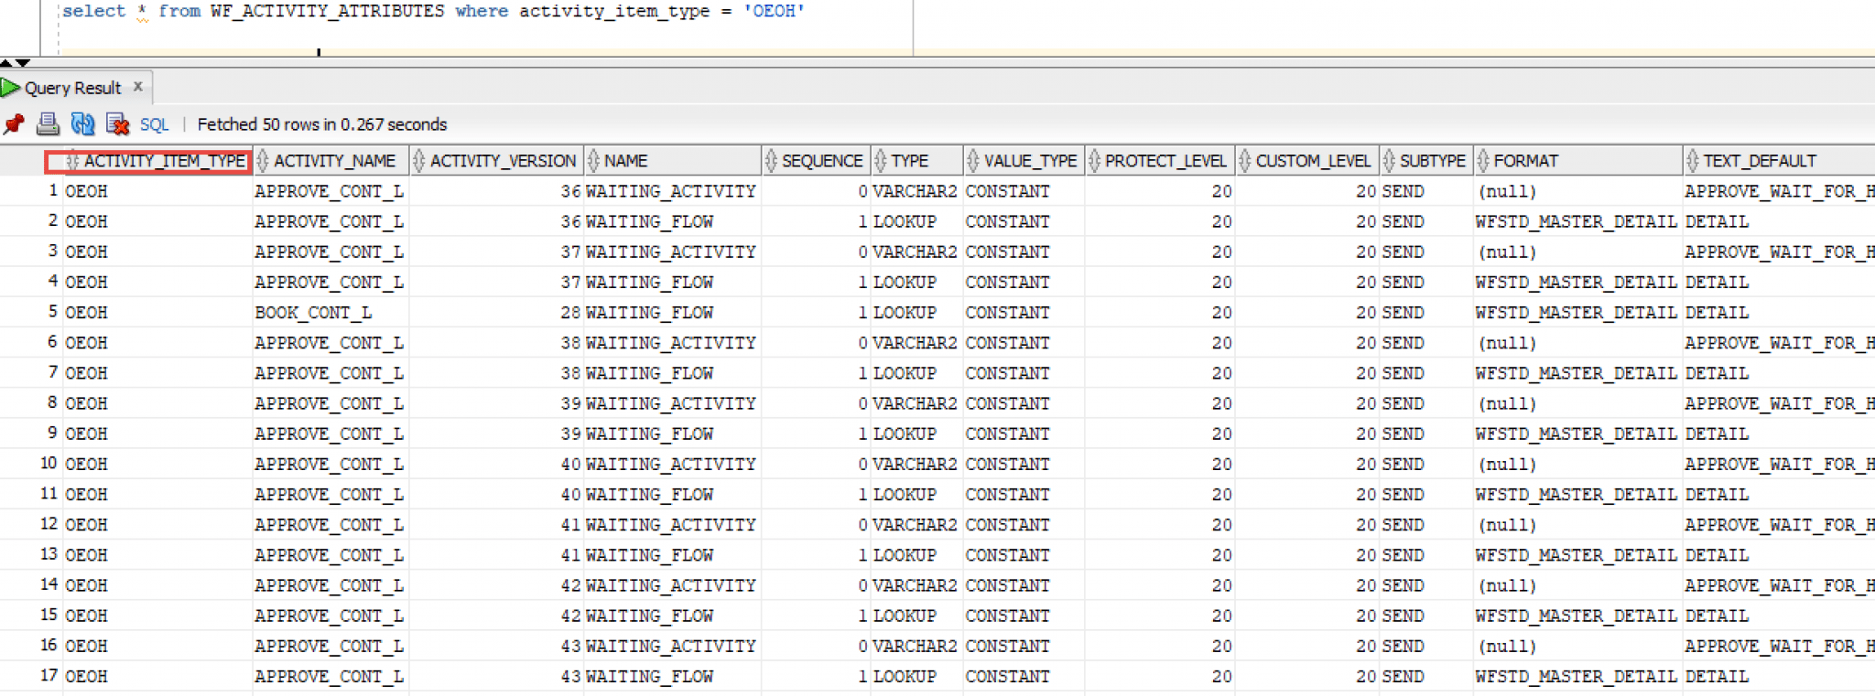Click OEOH cell in row 10
The width and height of the screenshot is (1875, 696).
(x=157, y=465)
